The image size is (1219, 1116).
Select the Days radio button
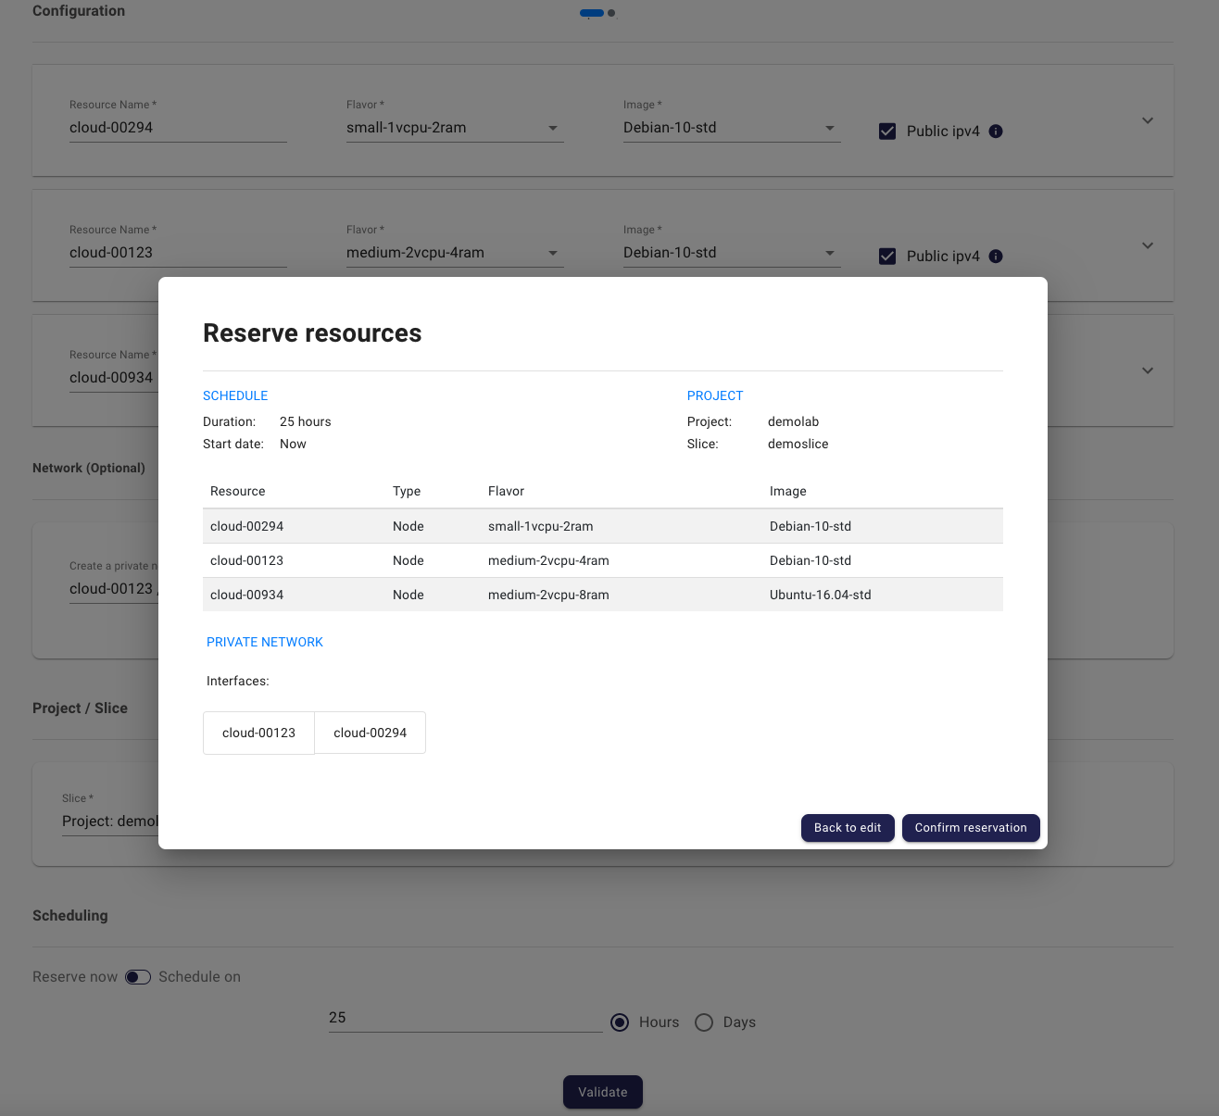[704, 1022]
